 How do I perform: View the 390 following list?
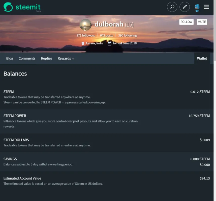(x=128, y=36)
